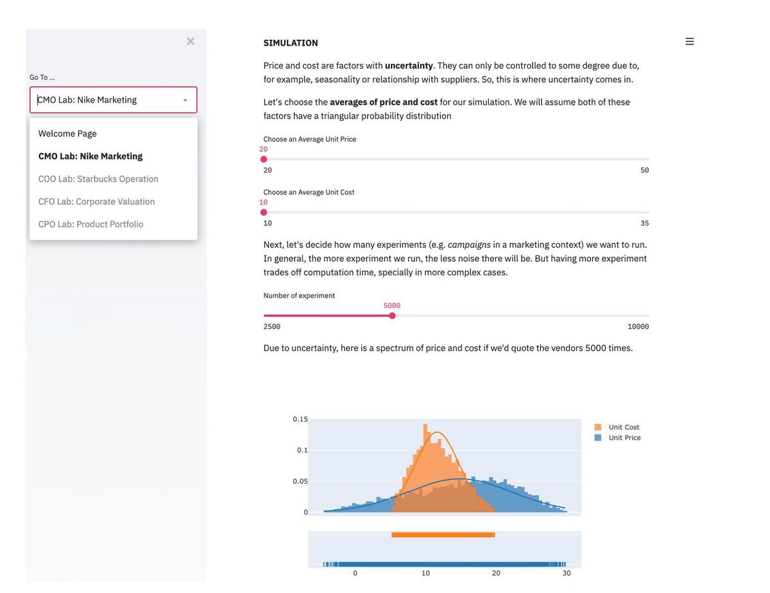Toggle Unit Price legend entry
This screenshot has height=593, width=770.
(x=617, y=438)
